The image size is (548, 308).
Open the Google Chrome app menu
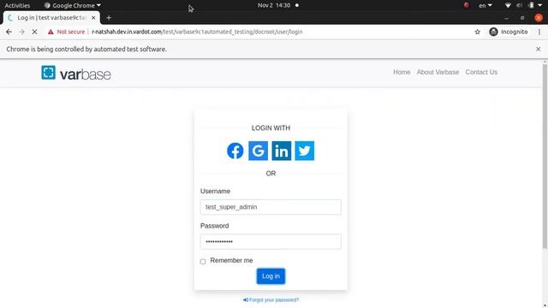click(x=73, y=5)
